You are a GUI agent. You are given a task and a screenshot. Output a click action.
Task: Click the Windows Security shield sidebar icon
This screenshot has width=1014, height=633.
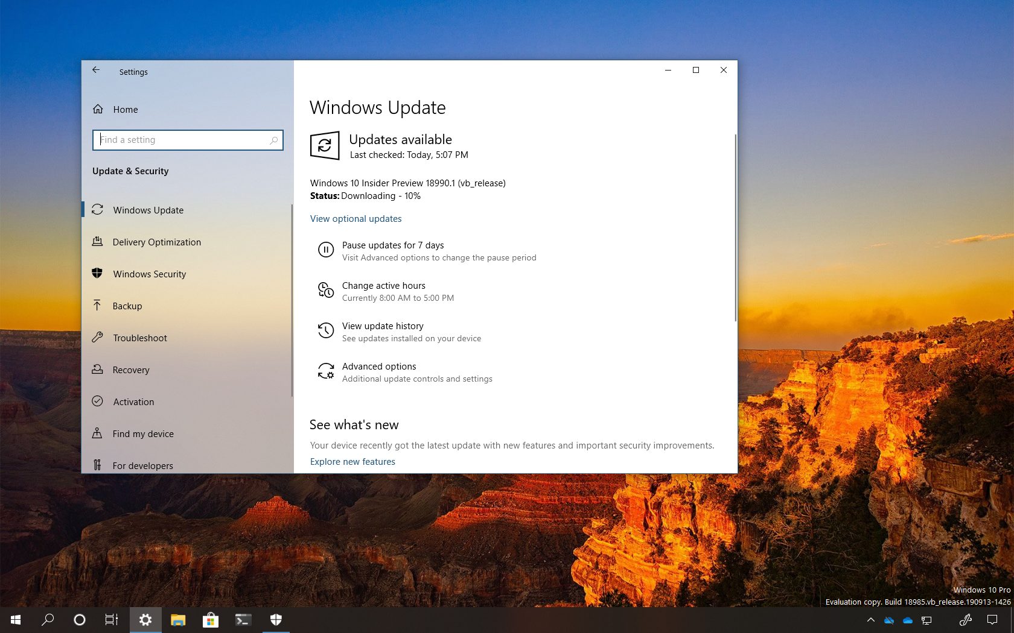pos(97,273)
